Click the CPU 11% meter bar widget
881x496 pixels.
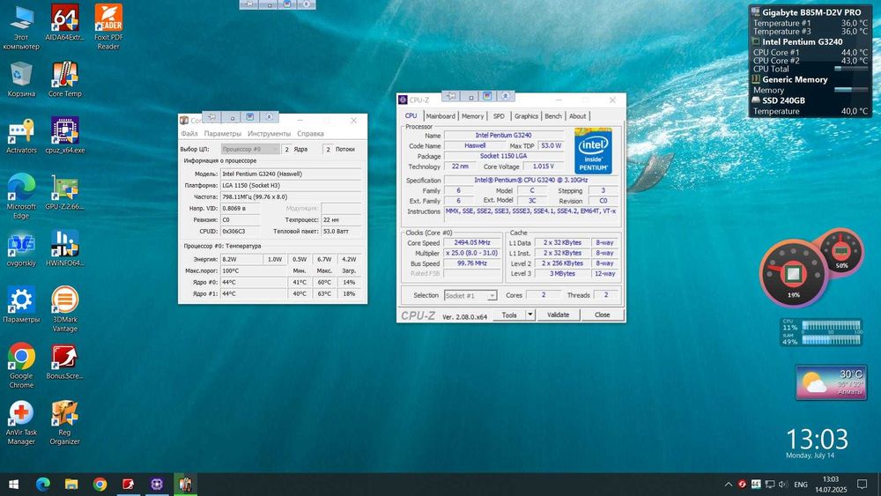point(831,326)
